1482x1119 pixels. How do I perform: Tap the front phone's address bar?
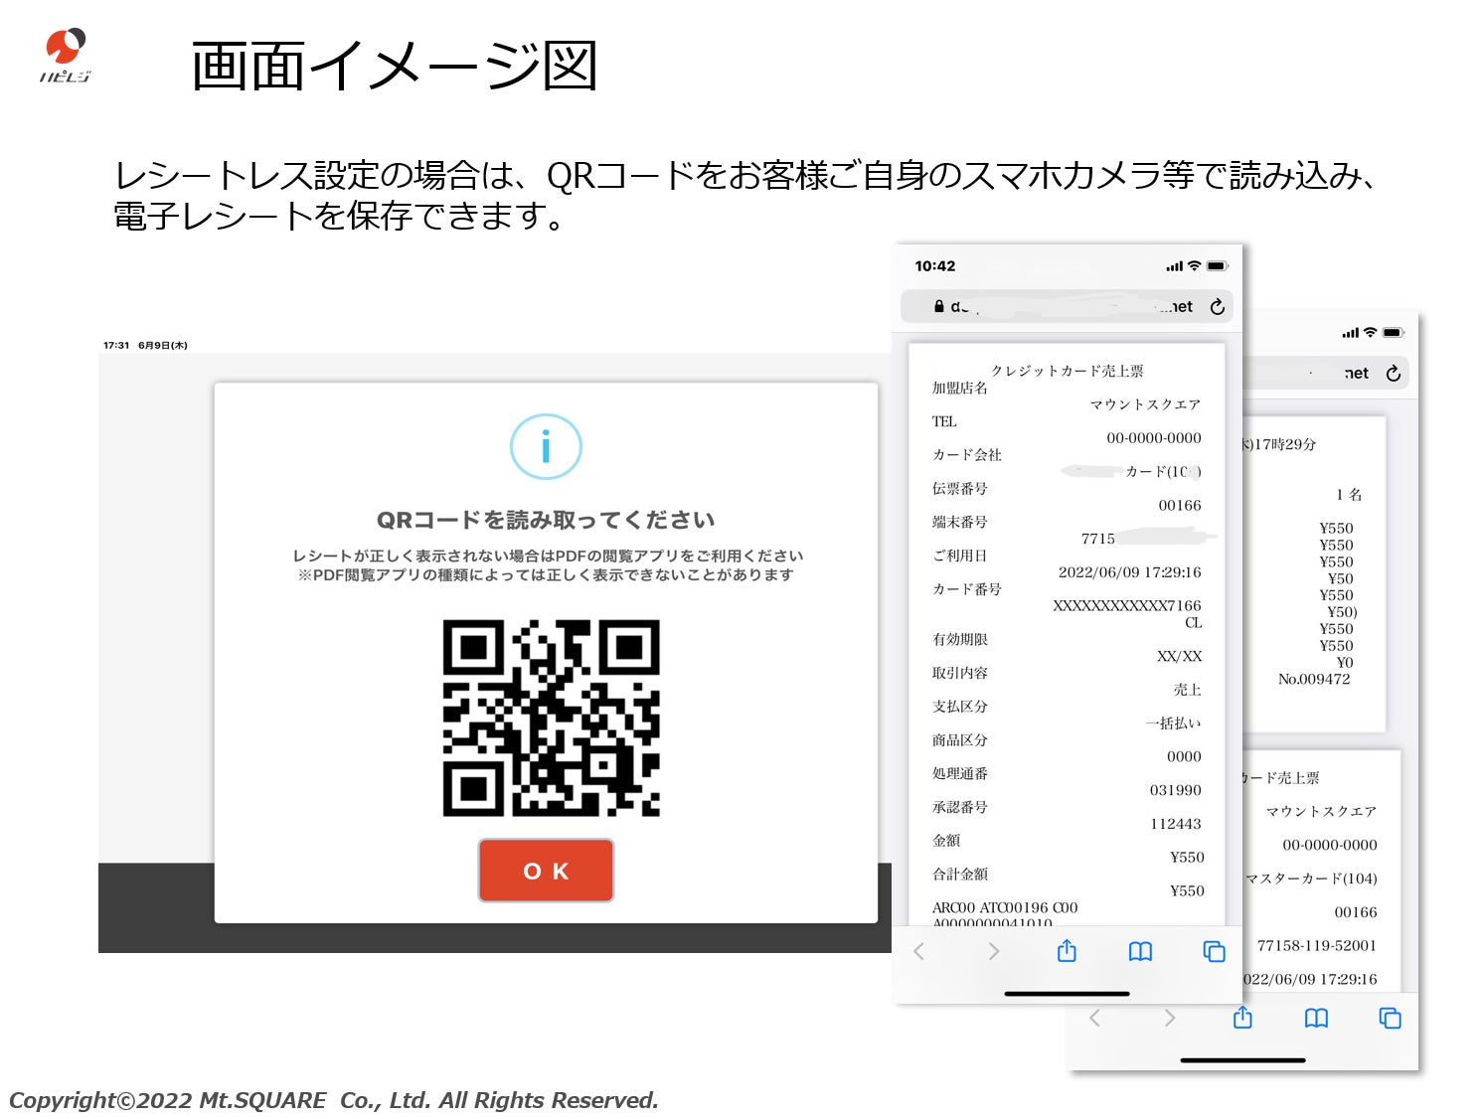pyautogui.click(x=1067, y=306)
